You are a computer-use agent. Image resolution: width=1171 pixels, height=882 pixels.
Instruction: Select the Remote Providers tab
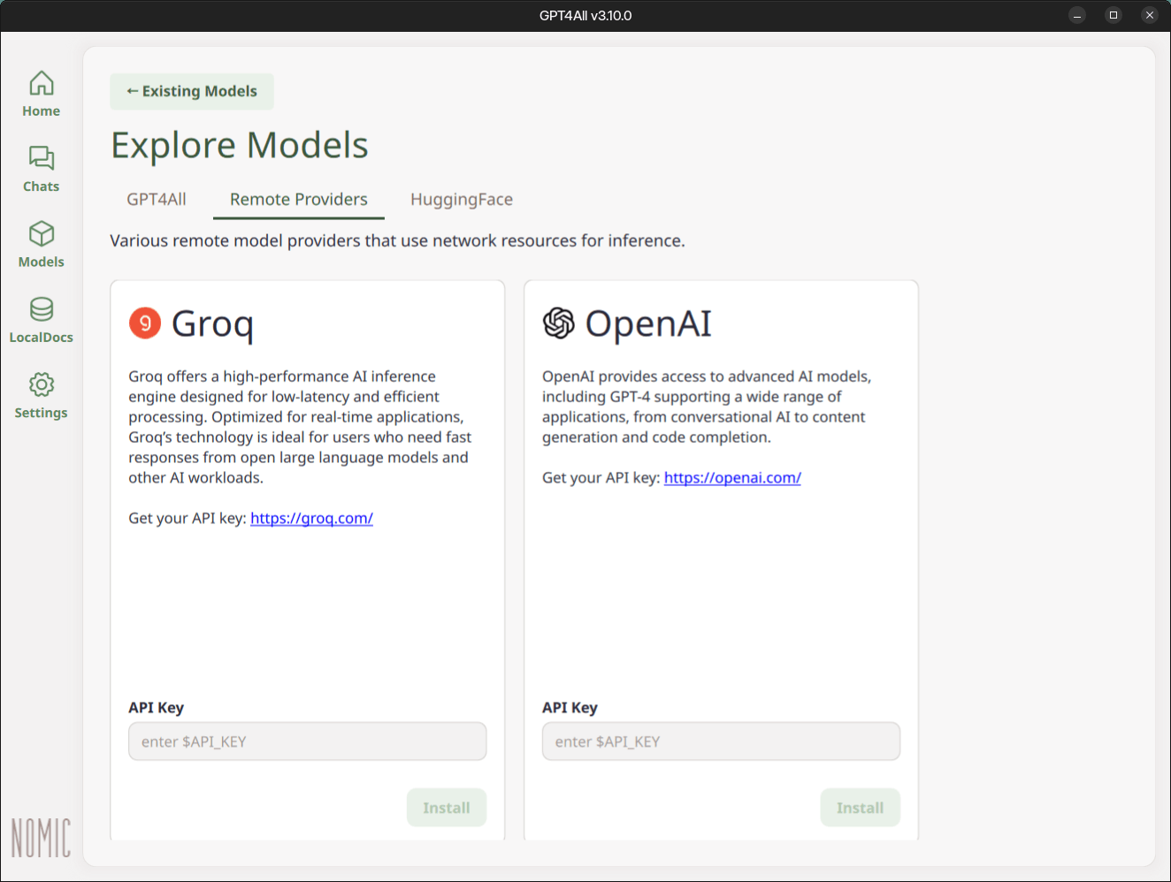(x=299, y=200)
